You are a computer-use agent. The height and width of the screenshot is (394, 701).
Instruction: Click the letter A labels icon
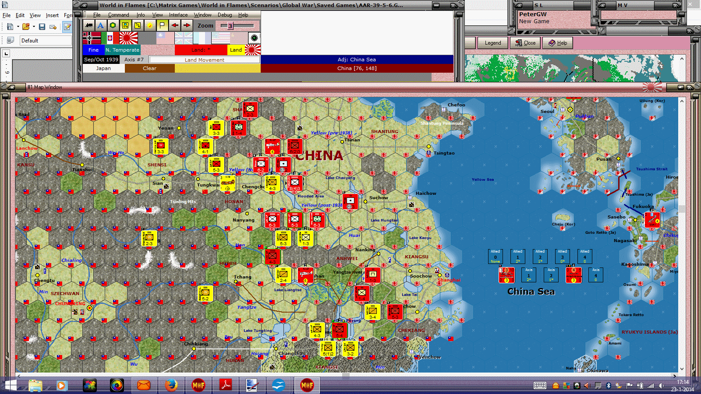pyautogui.click(x=101, y=26)
